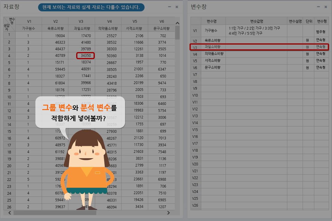
Task: Select the cell with value 9474
Action: 162,83
